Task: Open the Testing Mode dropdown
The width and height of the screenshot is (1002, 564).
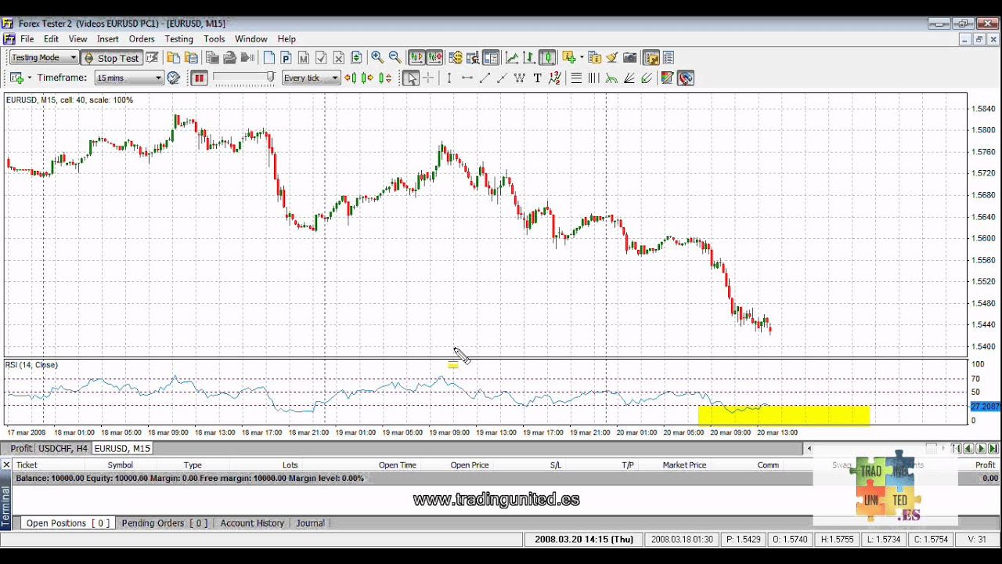Action: coord(44,57)
